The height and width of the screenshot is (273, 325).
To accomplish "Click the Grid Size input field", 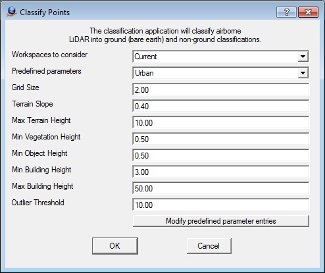I will click(x=220, y=89).
